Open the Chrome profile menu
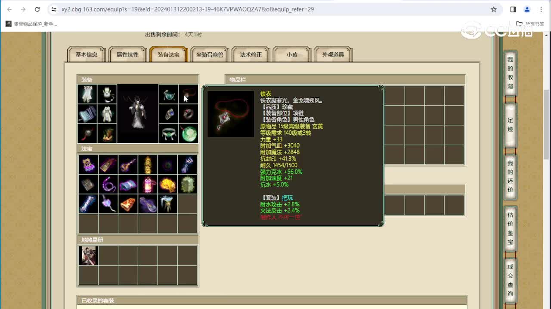Viewport: 551px width, 309px height. coord(527,9)
